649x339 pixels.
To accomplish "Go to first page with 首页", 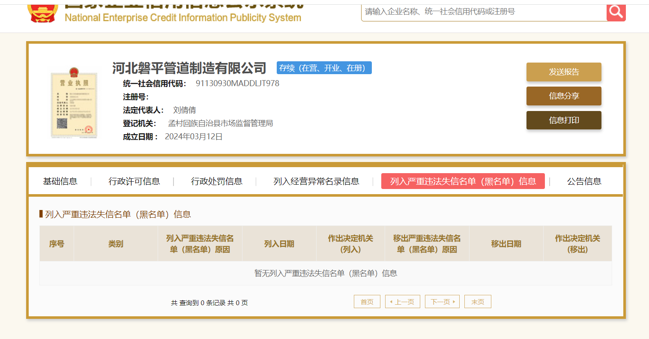I will (367, 302).
